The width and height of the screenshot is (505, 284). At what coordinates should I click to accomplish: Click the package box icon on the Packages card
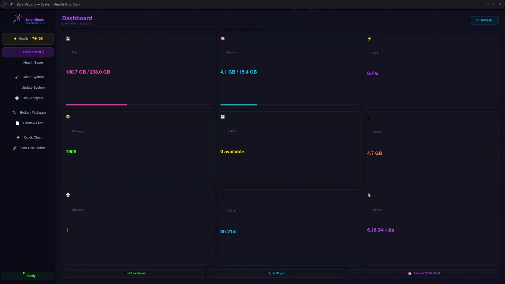point(68,117)
